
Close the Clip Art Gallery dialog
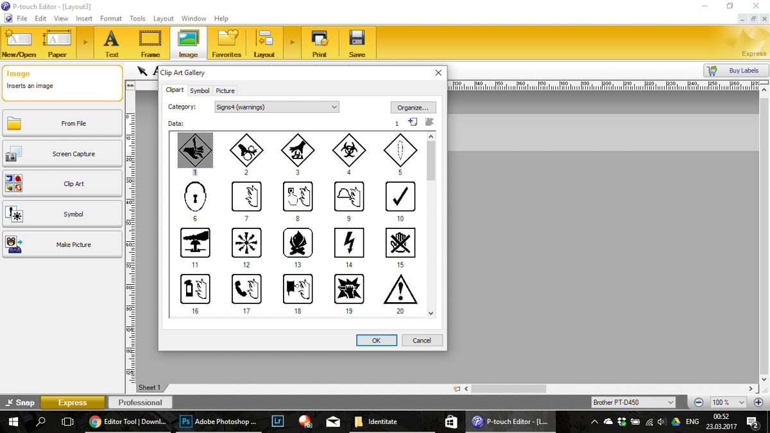pos(438,73)
